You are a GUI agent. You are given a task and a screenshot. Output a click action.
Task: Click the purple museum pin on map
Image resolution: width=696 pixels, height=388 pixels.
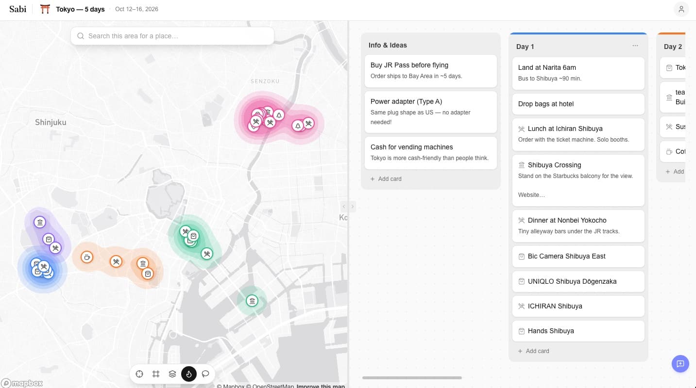[x=40, y=222]
